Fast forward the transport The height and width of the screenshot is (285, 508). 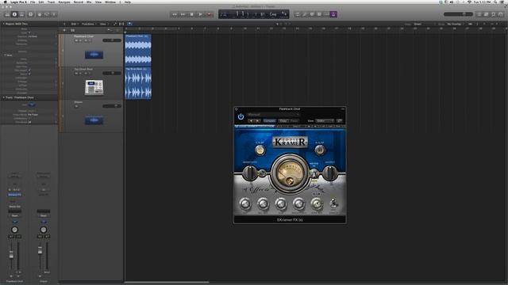pos(183,14)
